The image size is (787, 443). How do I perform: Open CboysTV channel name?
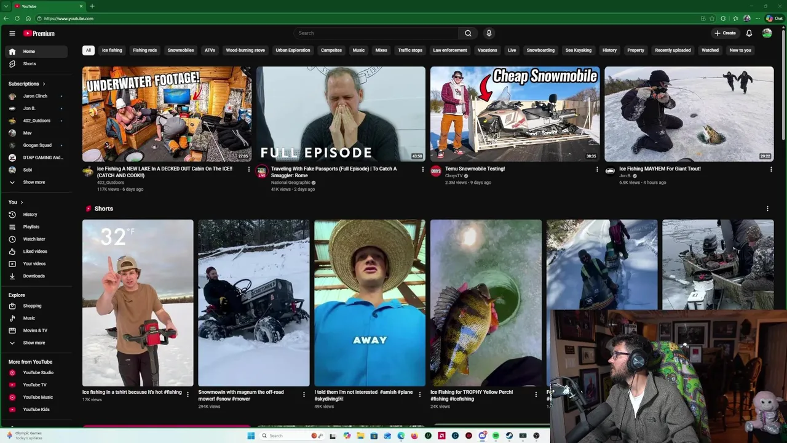454,176
